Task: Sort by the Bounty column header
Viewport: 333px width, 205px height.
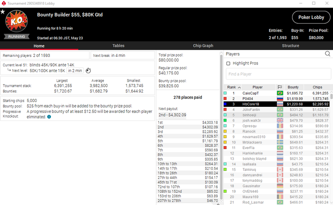Action: click(x=293, y=87)
